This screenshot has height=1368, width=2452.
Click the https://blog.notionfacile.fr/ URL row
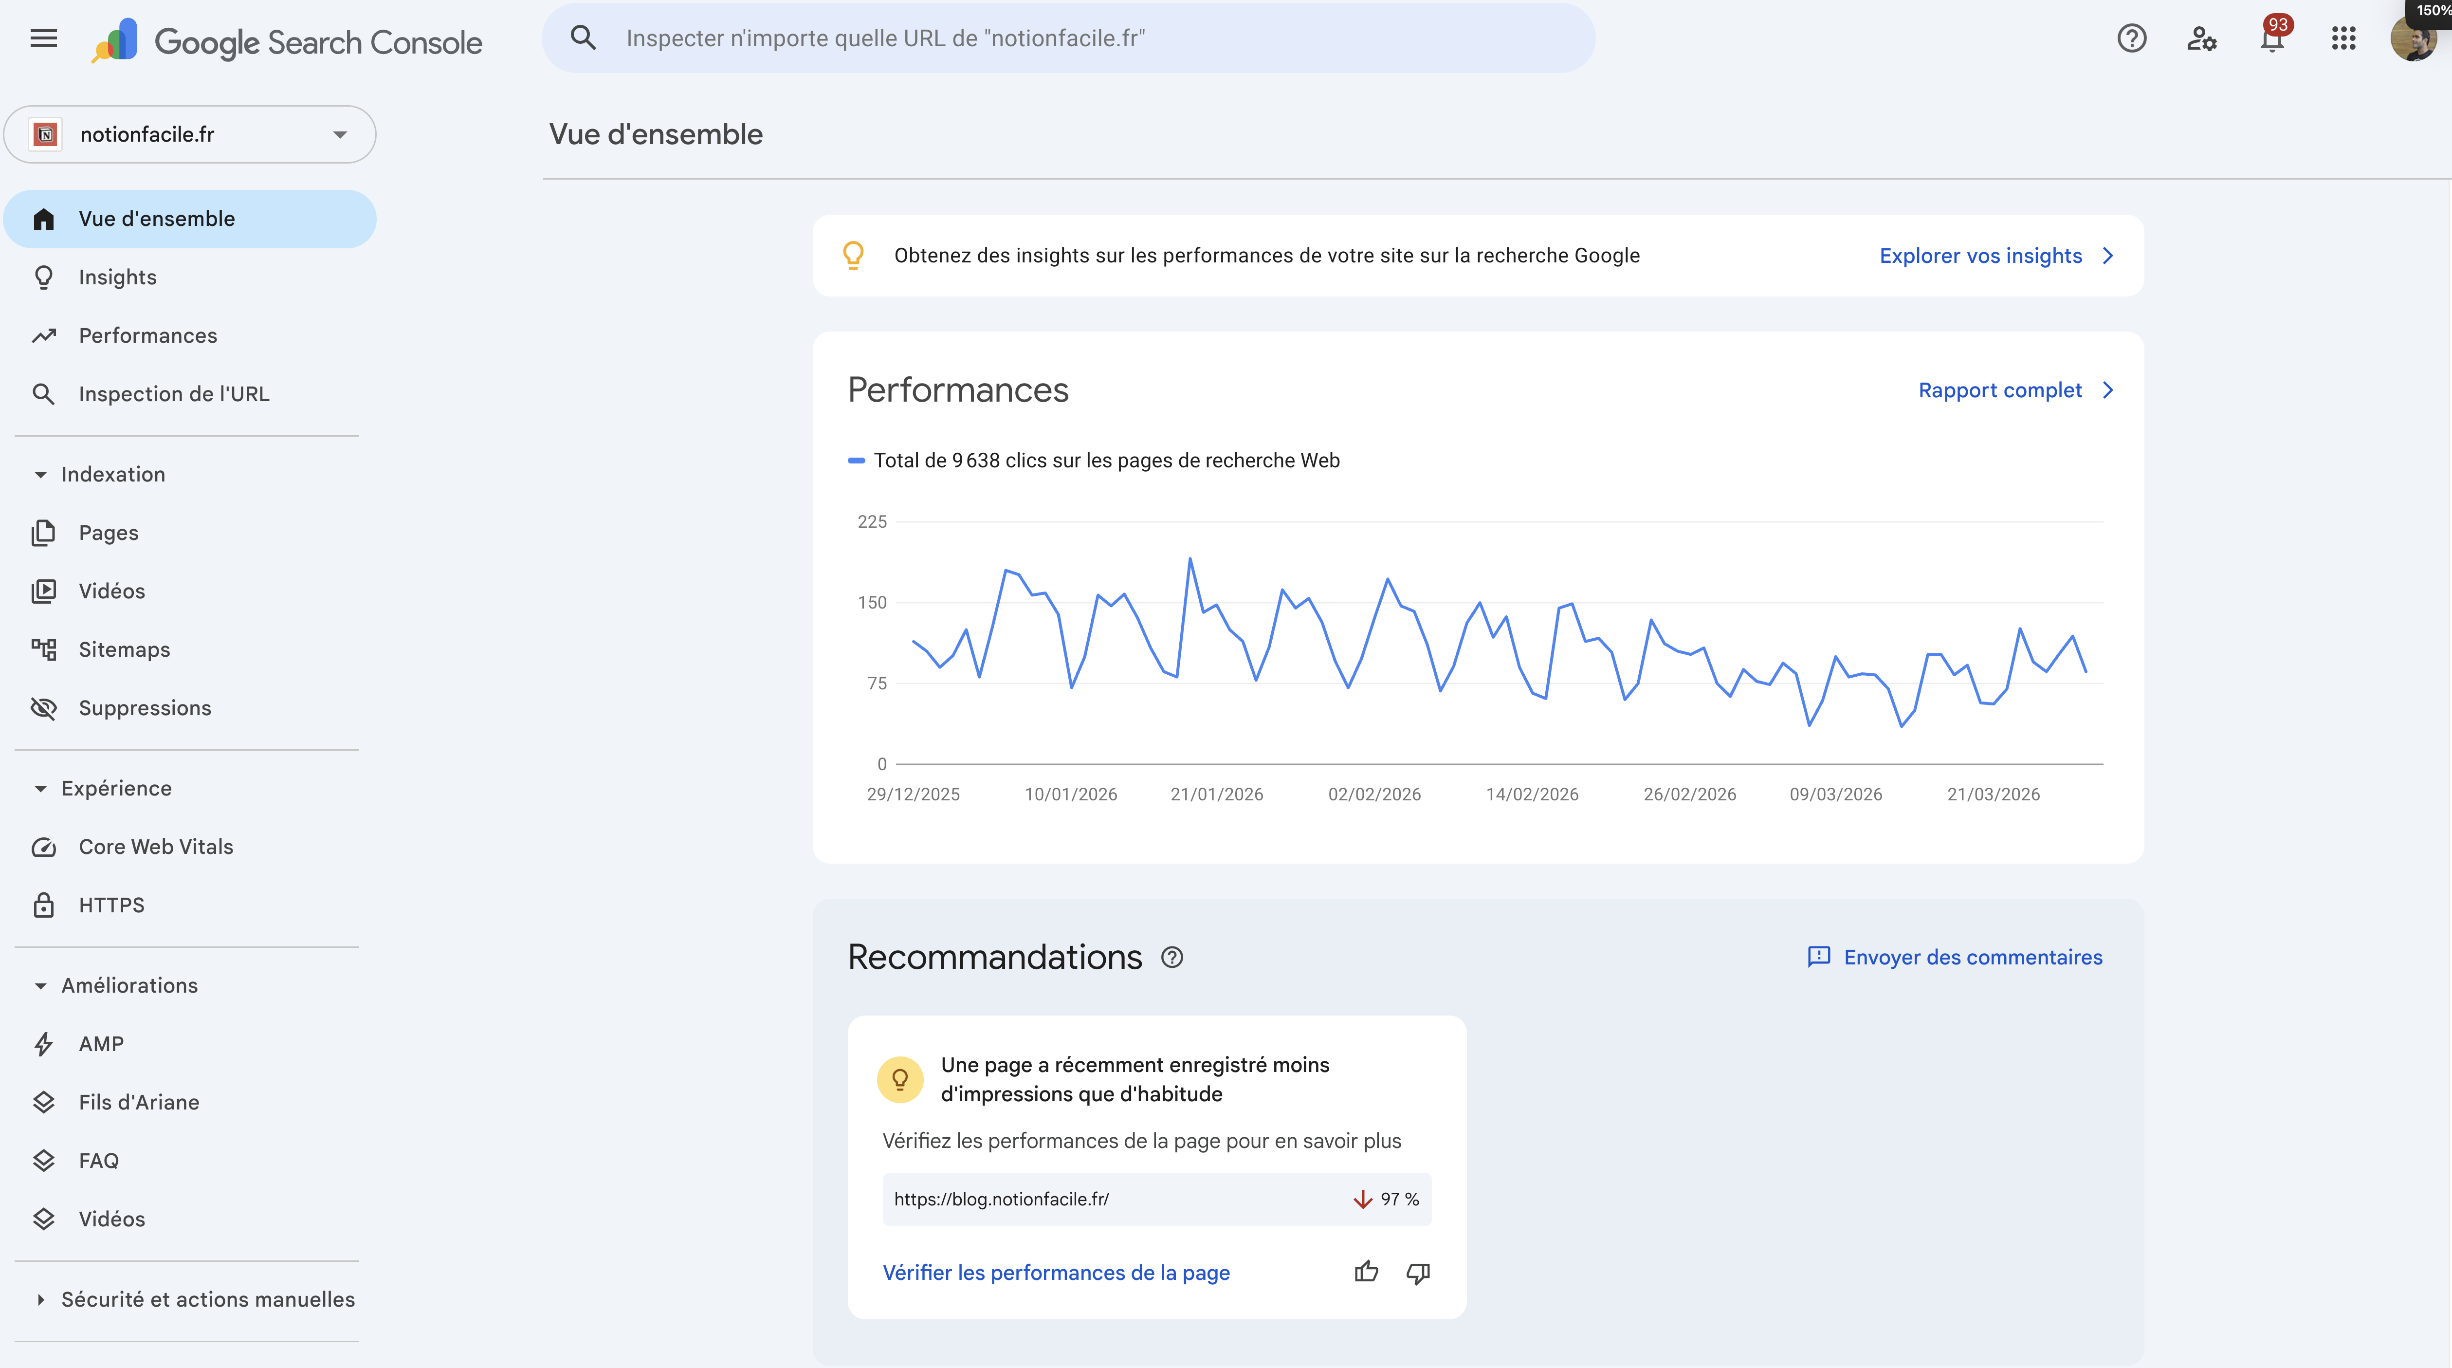(x=1156, y=1199)
